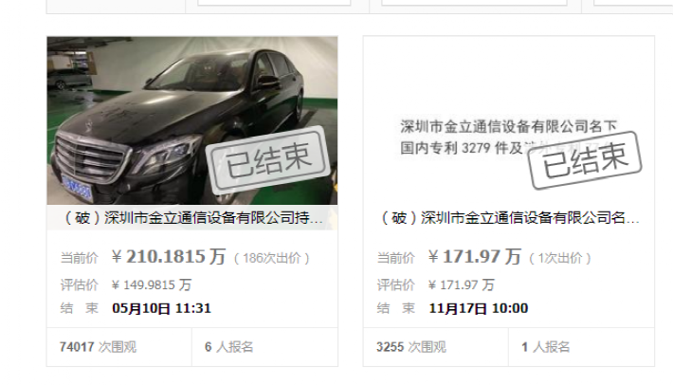673x386 pixels.
Task: Click the appraisal price ¥149.9815万
Action: pos(152,285)
